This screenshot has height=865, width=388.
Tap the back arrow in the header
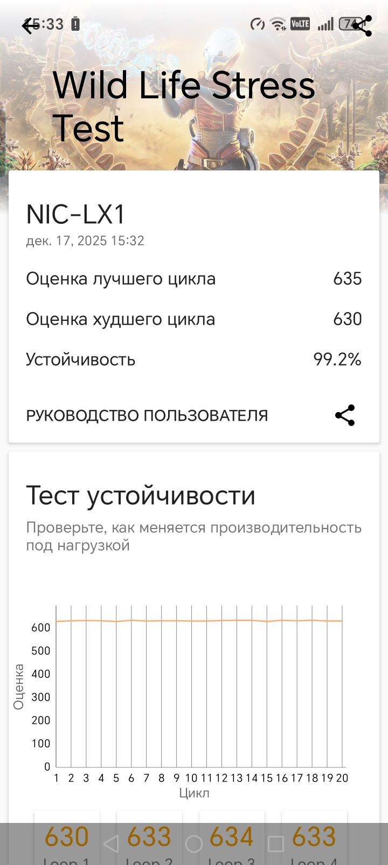[x=30, y=25]
